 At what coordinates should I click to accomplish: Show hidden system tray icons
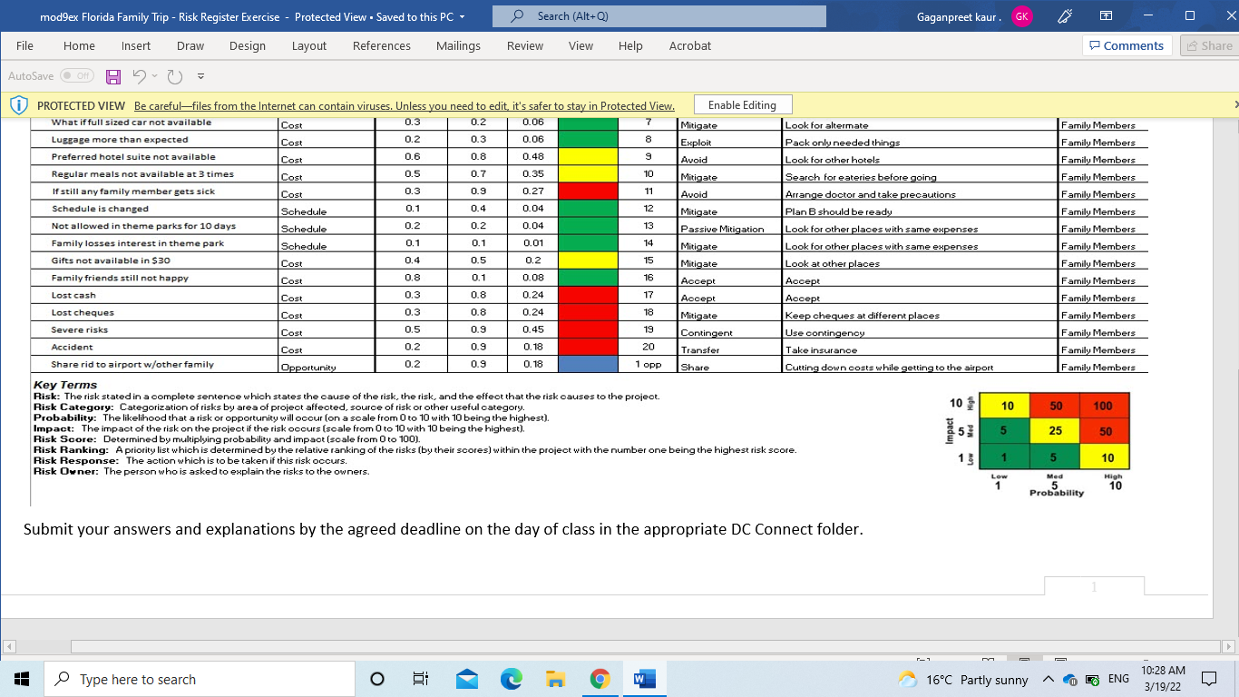point(1049,679)
